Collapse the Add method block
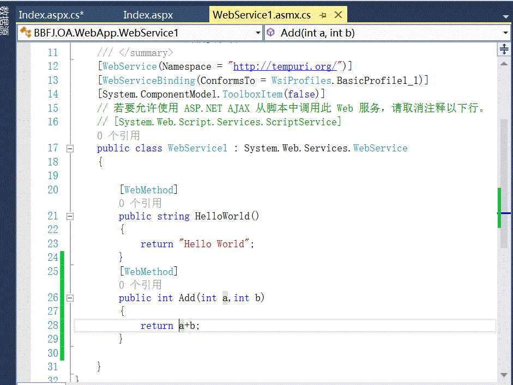 pos(70,298)
